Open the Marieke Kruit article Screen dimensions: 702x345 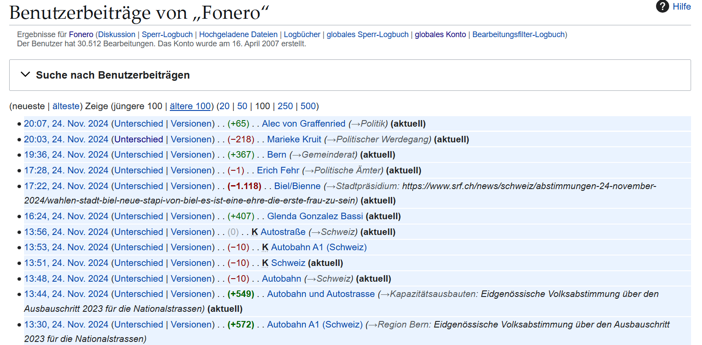click(294, 139)
